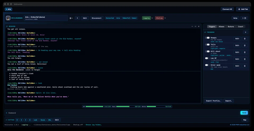
Task: Collapse the side panel with sidebar icon
Action: coord(244,18)
